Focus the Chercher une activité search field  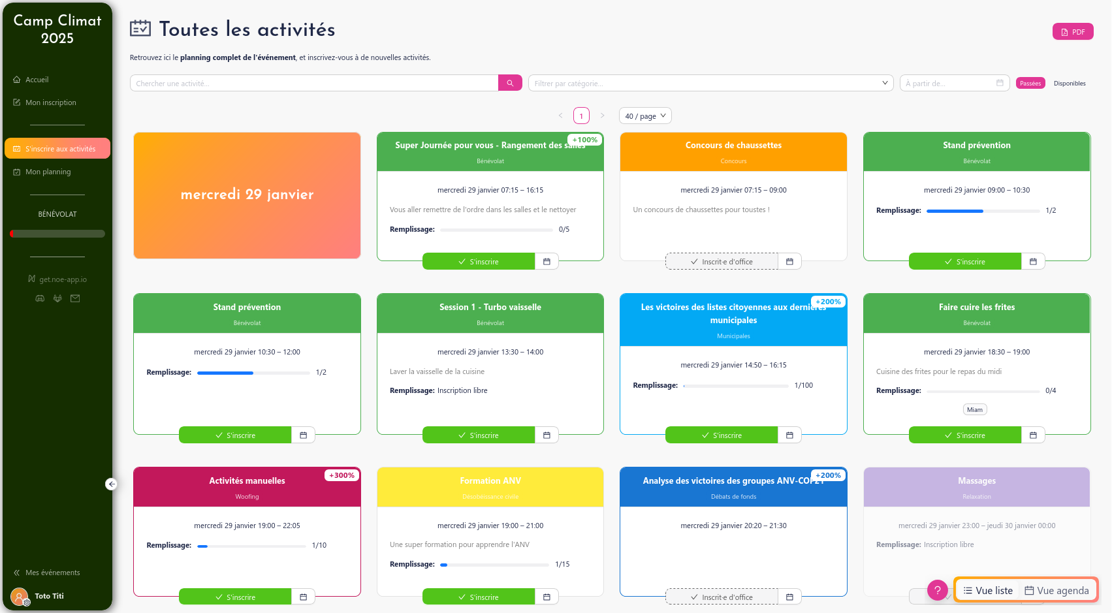(x=313, y=84)
